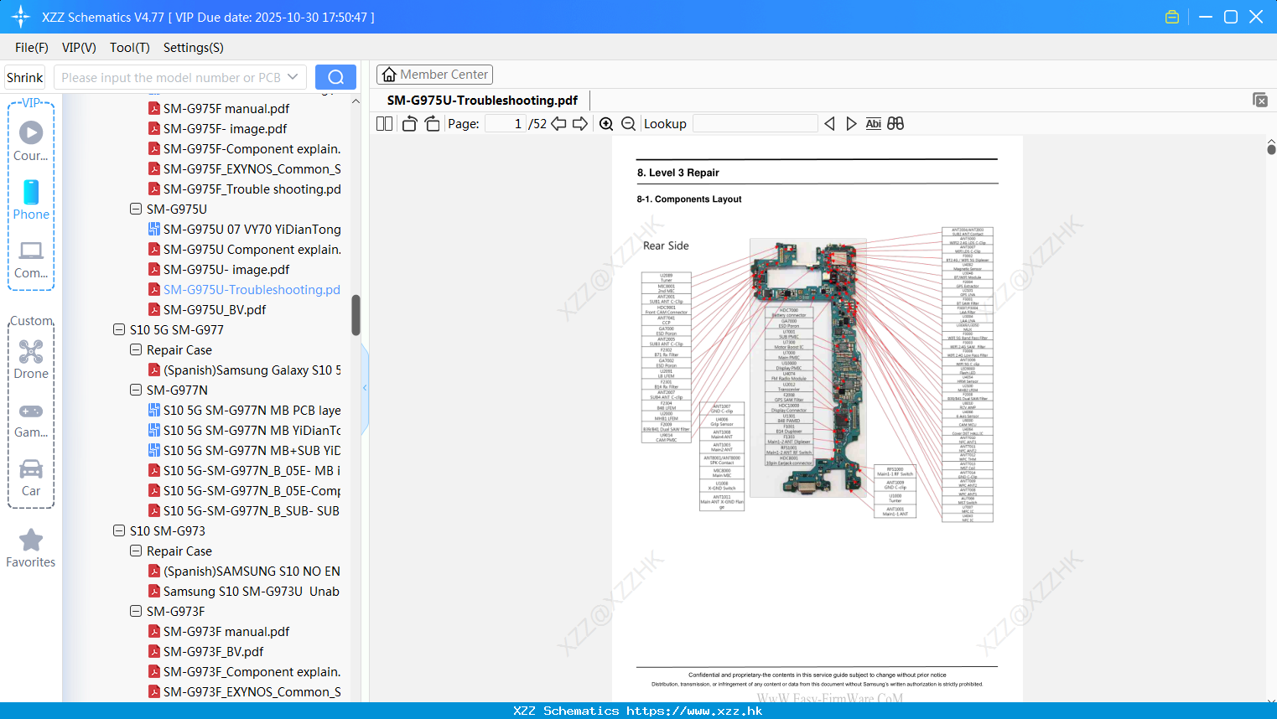Screen dimensions: 1277x719
Task: Open the Game console category
Action: pos(31,419)
